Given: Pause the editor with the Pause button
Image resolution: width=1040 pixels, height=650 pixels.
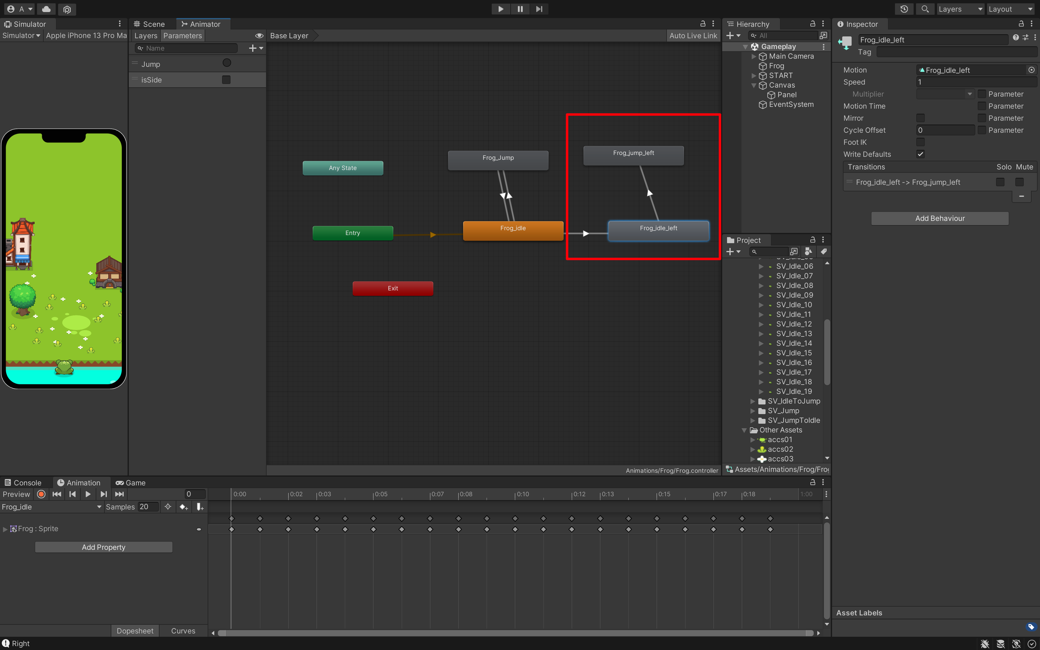Looking at the screenshot, I should pyautogui.click(x=520, y=9).
